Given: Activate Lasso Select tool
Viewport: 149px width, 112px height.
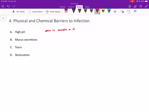Looking at the screenshot, I should click(x=35, y=12).
